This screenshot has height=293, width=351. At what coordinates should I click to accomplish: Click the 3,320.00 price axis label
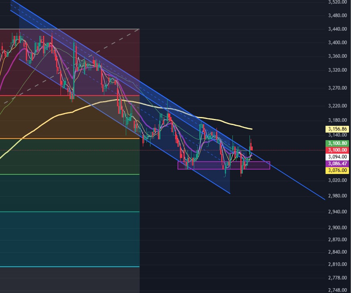[x=337, y=70]
